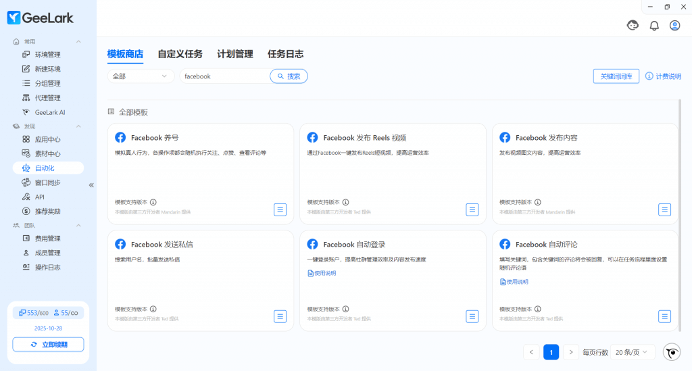Screen dimensions: 692x371
Task: Click info icon beside 模板支持版本 in Facebook 发布内容
Action: tap(537, 202)
